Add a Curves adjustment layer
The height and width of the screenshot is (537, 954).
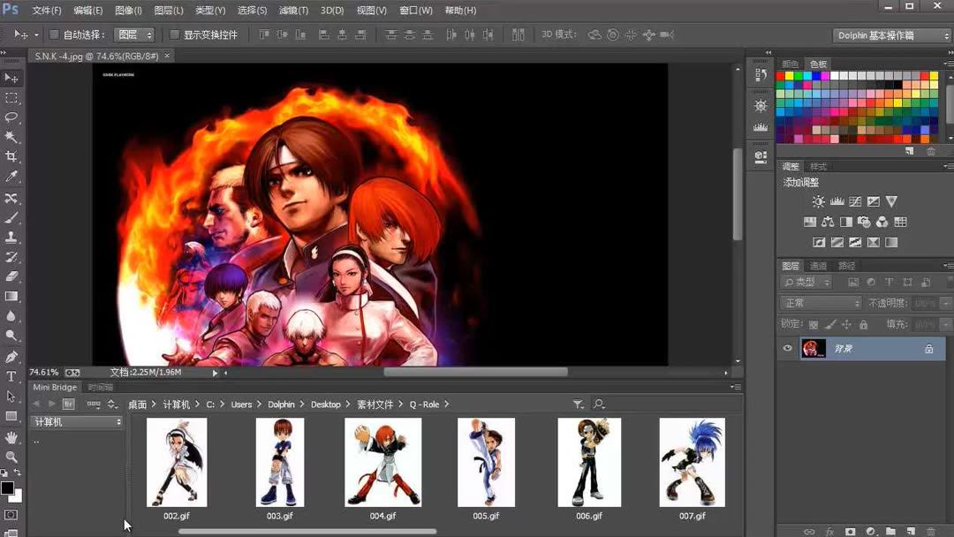pos(856,201)
